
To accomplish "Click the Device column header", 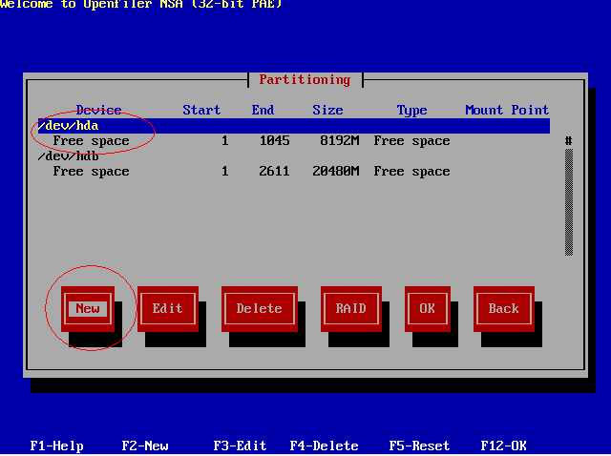I will point(98,111).
